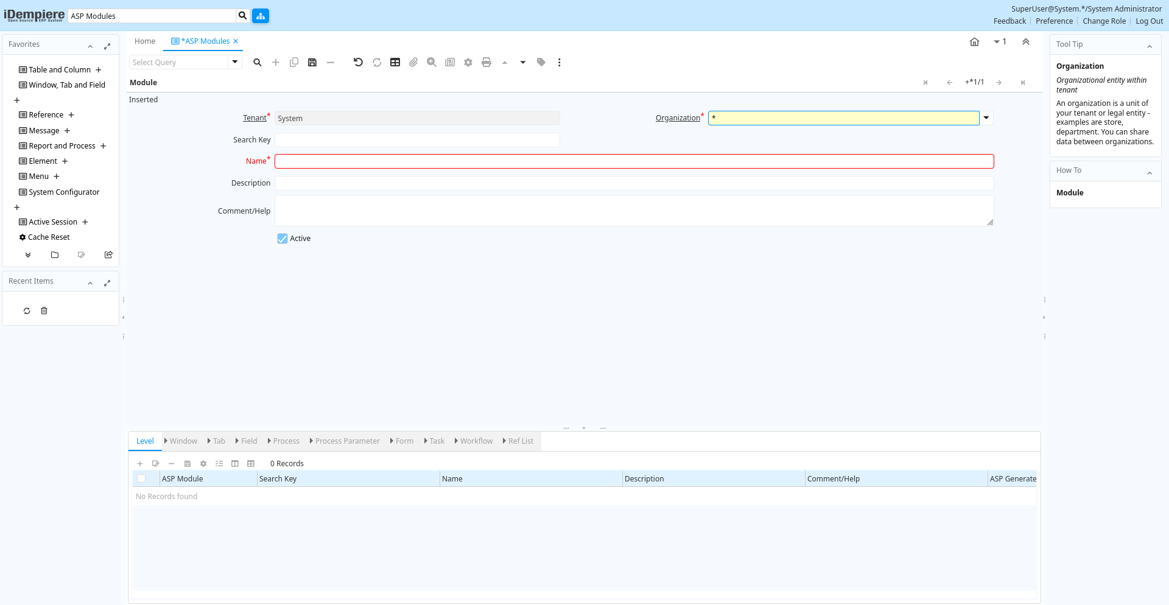Click the Find record magnifier icon
This screenshot has height=605, width=1169.
pyautogui.click(x=258, y=62)
